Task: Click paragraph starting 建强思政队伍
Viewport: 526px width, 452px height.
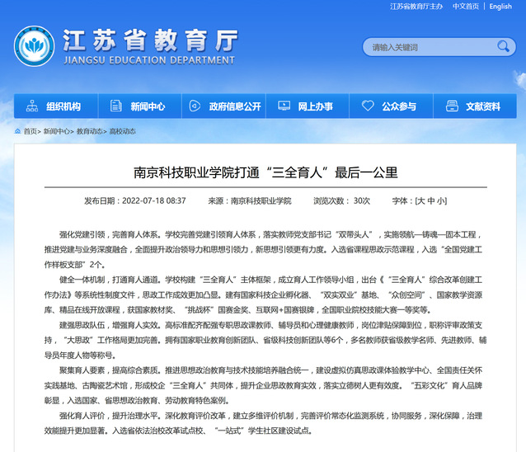Action: [x=265, y=340]
